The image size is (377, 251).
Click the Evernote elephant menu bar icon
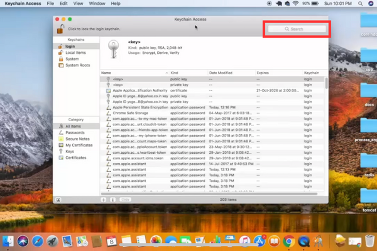[278, 3]
